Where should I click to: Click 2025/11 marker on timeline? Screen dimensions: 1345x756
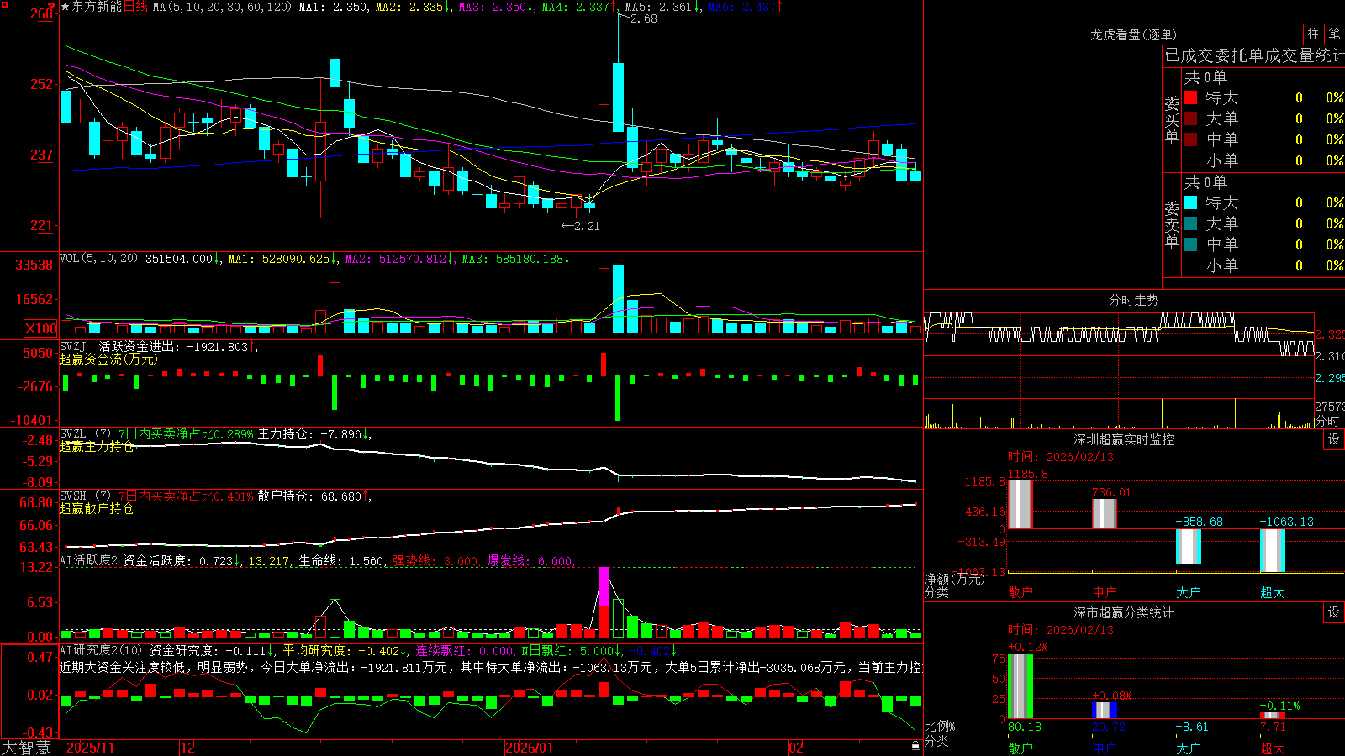pos(90,748)
